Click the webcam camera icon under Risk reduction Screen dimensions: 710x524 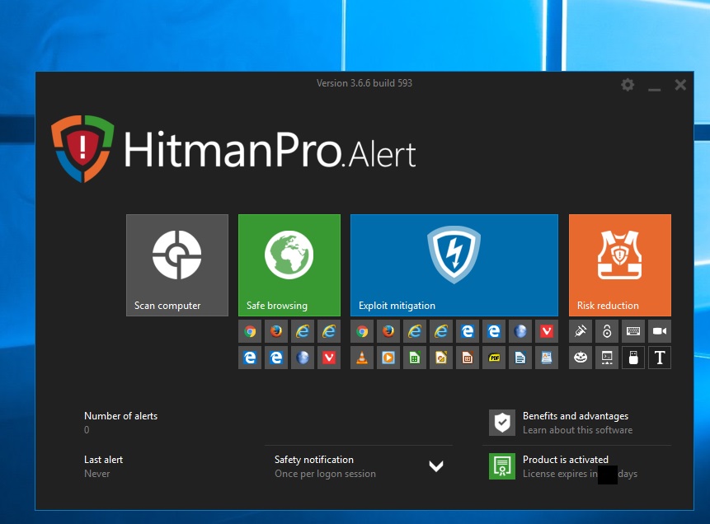660,332
